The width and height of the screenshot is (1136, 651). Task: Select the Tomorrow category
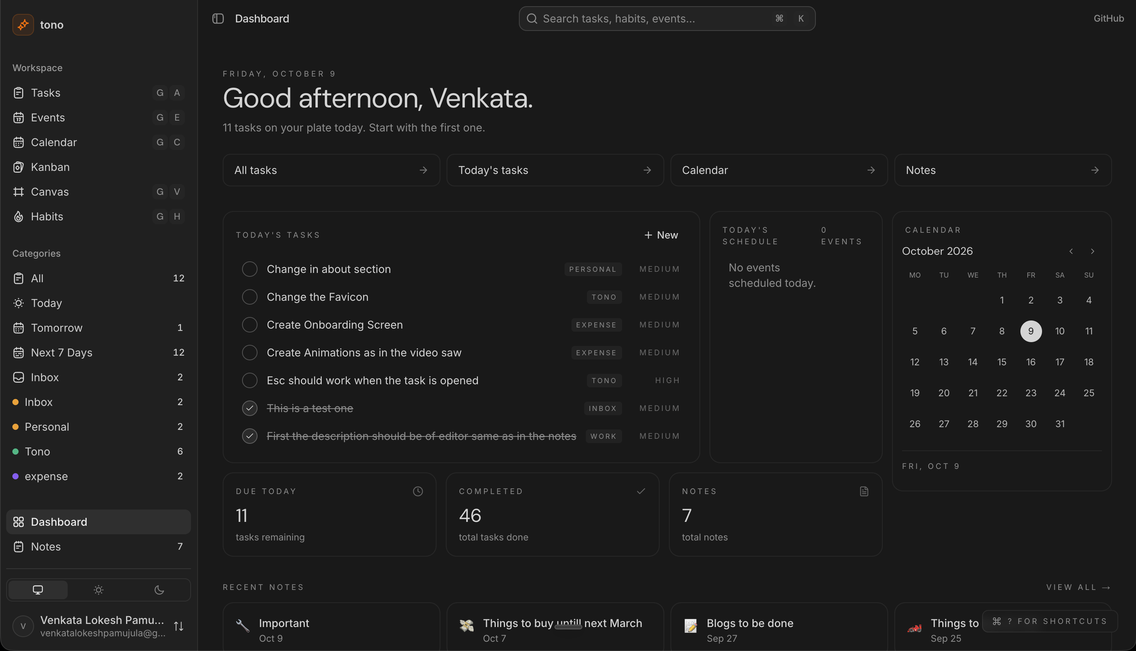[98, 328]
